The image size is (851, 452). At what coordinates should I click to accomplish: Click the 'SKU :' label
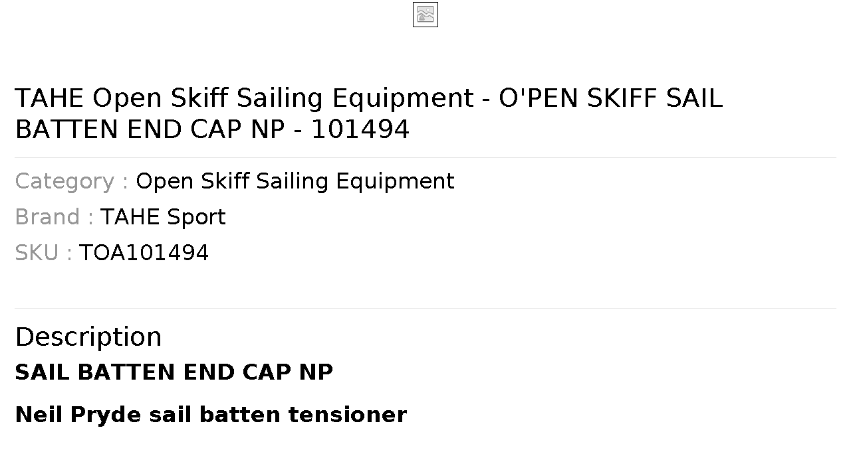pyautogui.click(x=44, y=253)
